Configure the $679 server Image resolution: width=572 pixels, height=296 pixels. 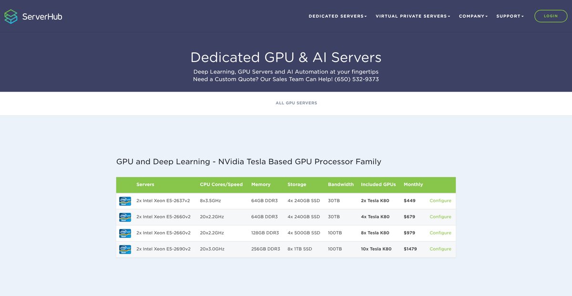[x=440, y=217]
